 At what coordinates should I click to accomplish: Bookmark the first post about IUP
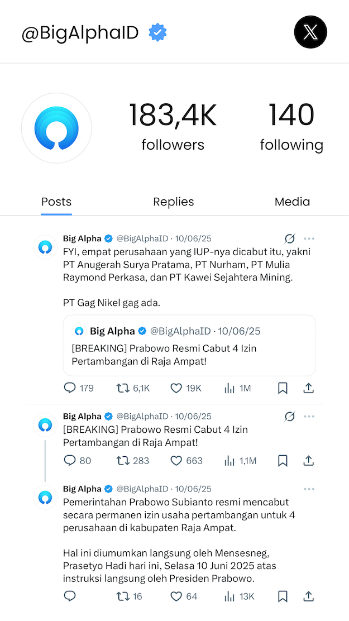click(x=283, y=388)
